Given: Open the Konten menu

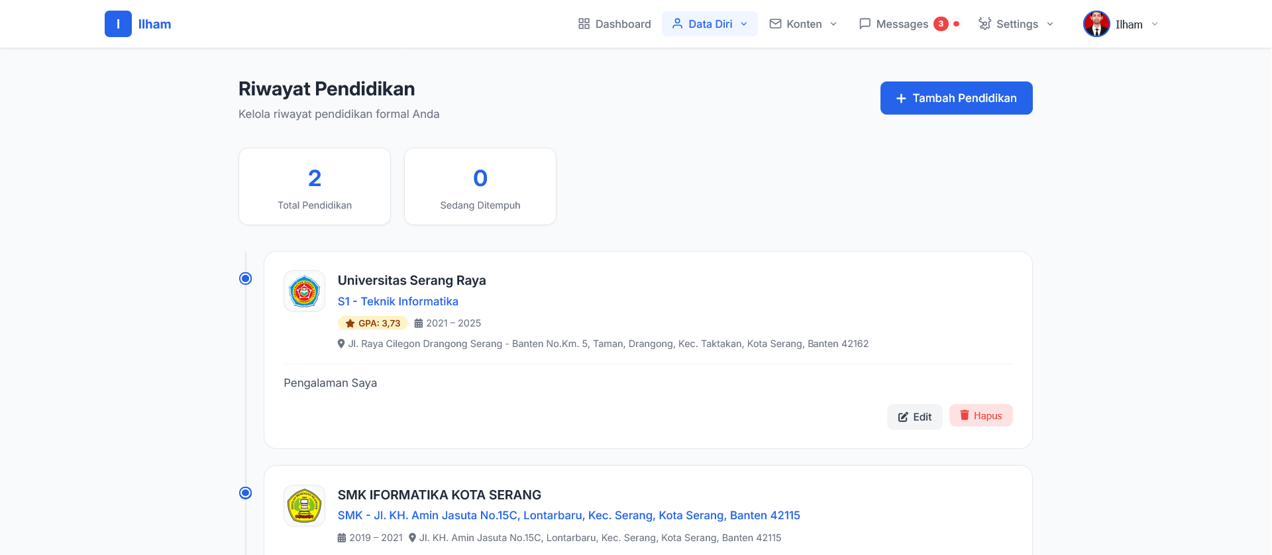Looking at the screenshot, I should point(803,24).
